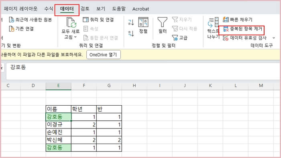
Task: Select column K header
Action: click(x=210, y=86)
